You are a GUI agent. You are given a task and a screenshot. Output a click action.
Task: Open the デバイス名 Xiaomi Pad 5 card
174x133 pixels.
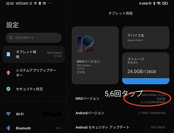pos(146,38)
